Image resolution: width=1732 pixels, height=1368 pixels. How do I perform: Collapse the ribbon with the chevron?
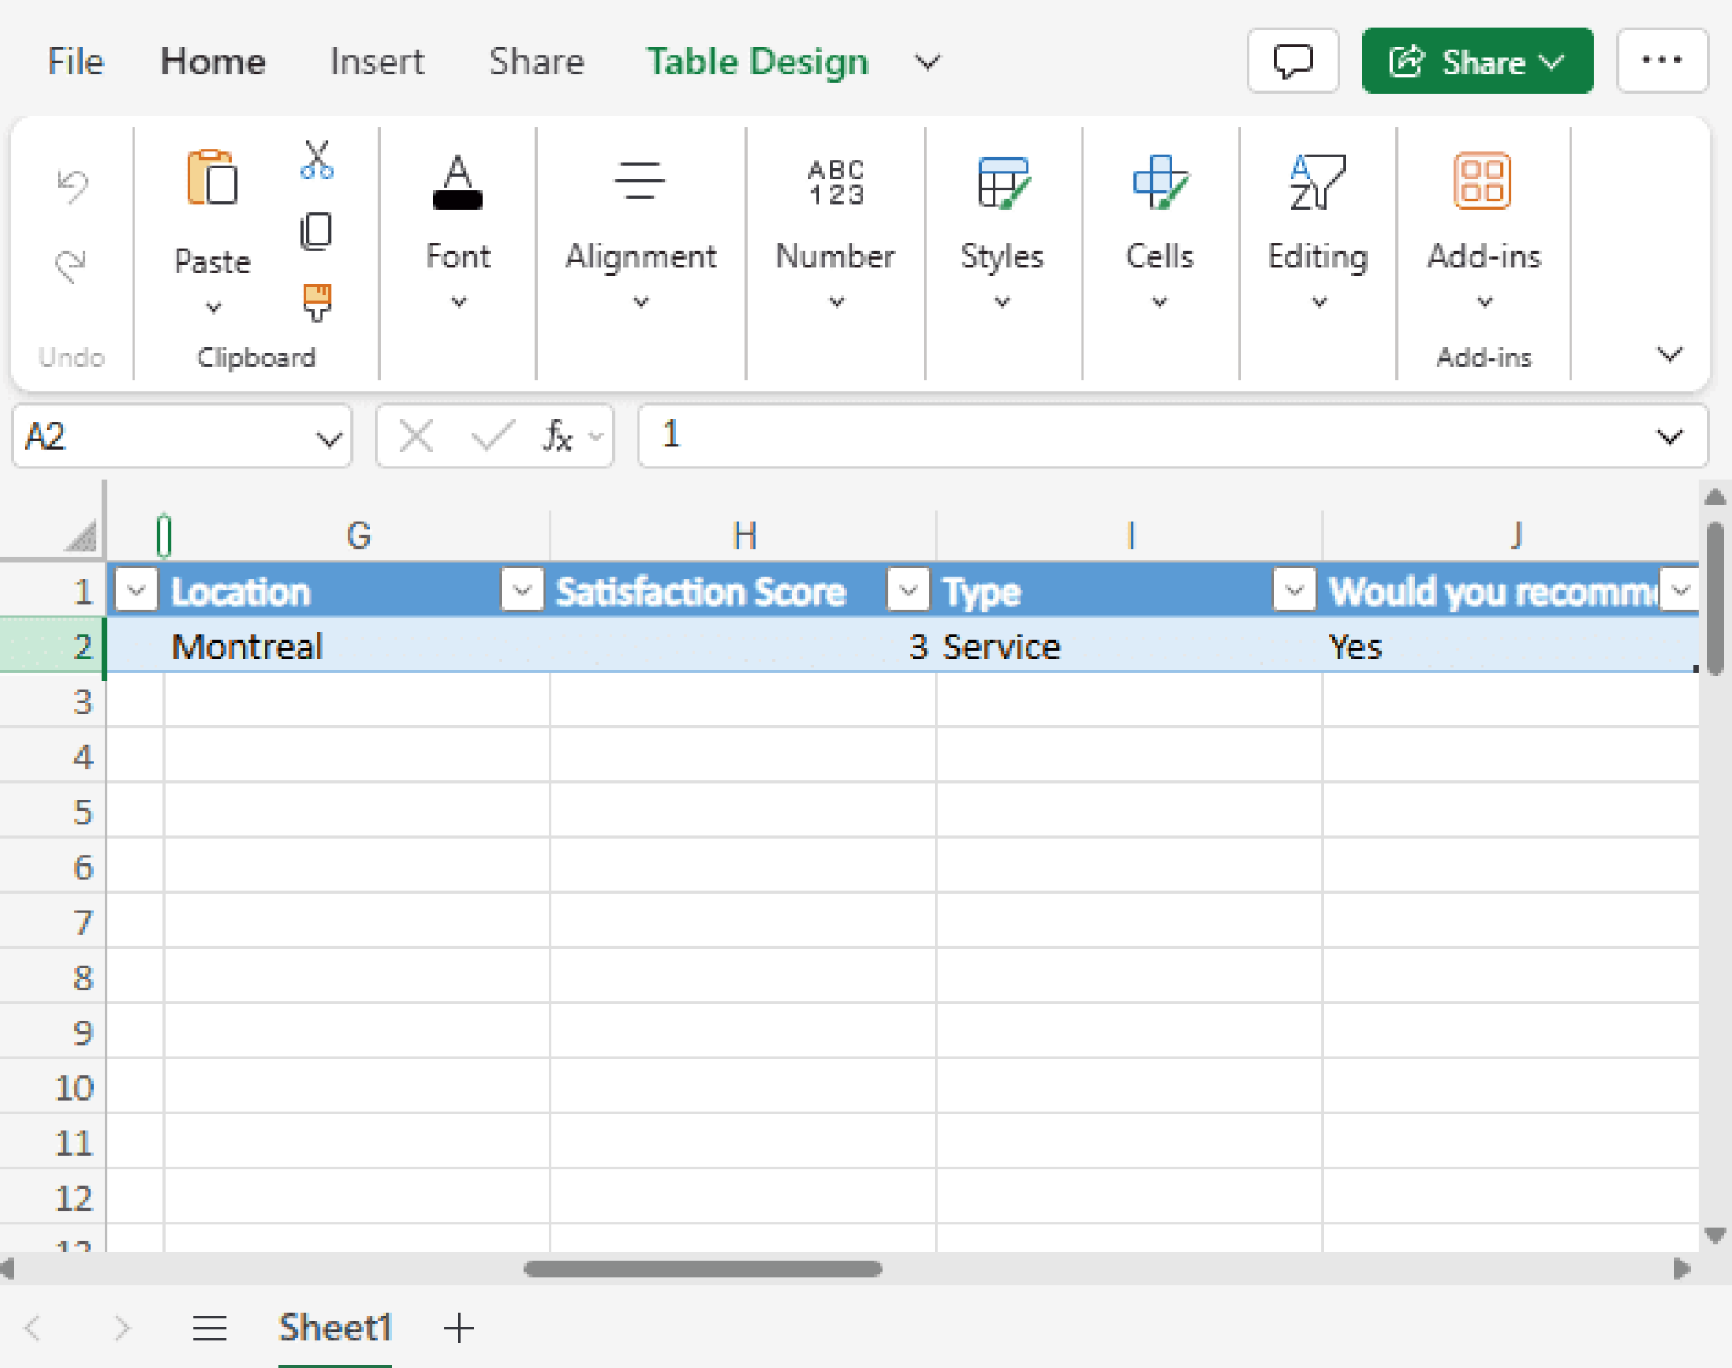point(1670,355)
